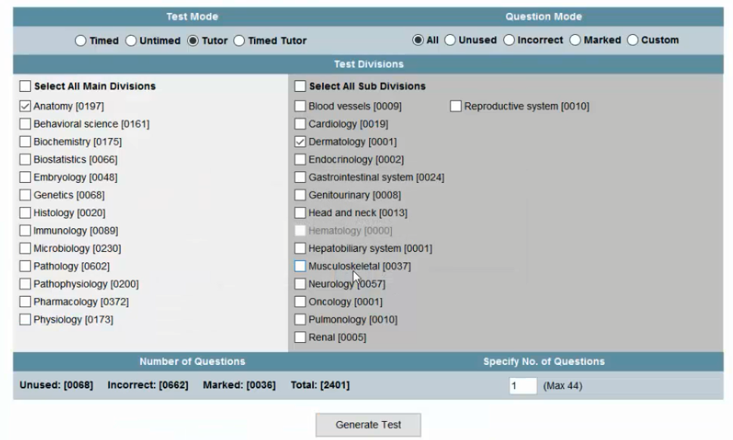Check Select All Main Divisions
Screen dimensions: 733x440
(25, 86)
